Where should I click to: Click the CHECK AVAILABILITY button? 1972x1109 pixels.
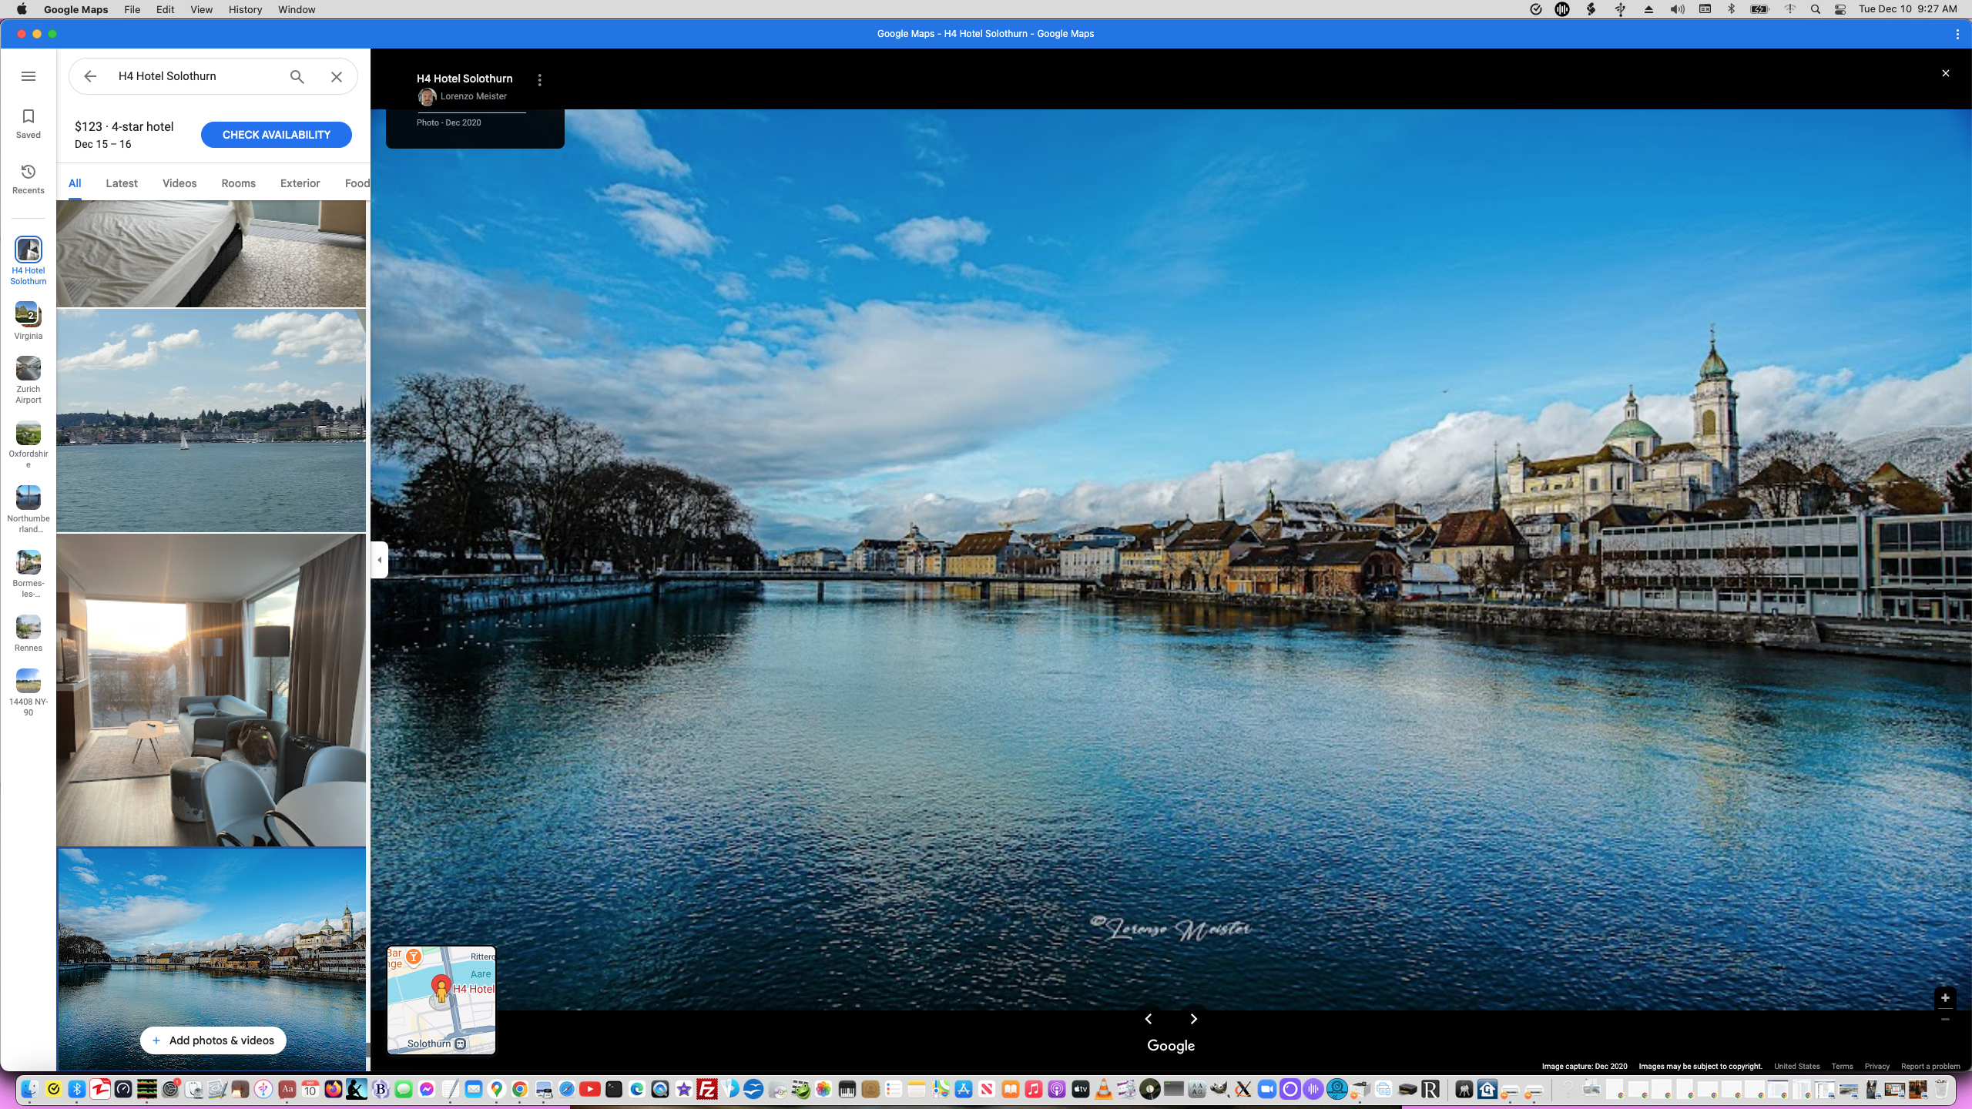tap(276, 135)
